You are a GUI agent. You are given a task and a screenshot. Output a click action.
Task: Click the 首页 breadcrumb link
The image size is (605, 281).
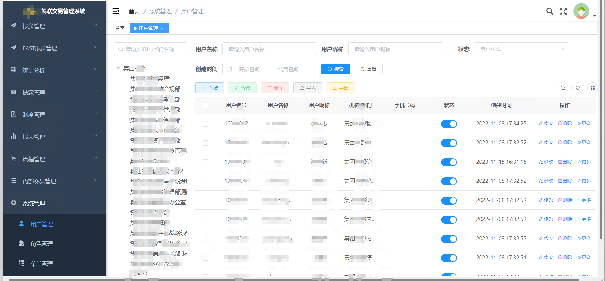pos(134,11)
